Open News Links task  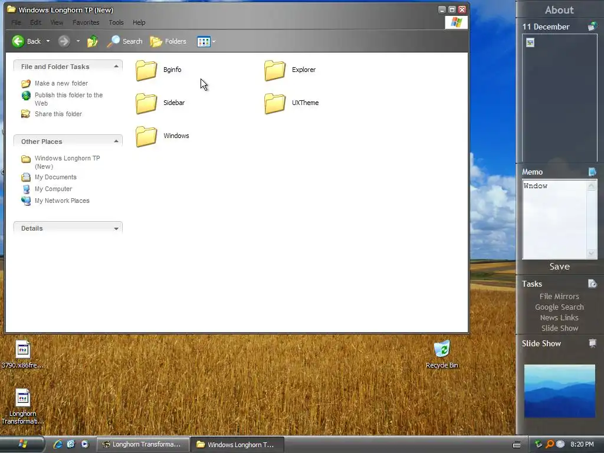559,318
